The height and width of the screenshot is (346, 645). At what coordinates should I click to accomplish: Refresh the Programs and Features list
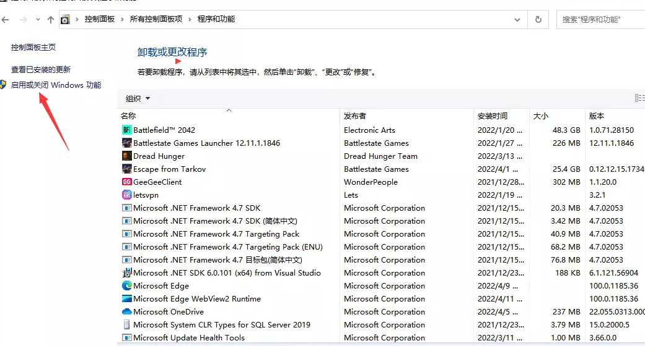(x=538, y=20)
